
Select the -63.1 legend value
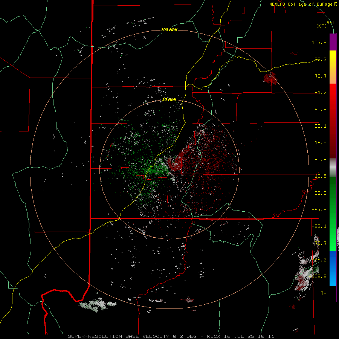click(319, 226)
